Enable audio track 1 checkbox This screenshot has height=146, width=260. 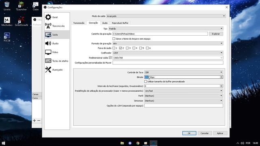point(114,48)
